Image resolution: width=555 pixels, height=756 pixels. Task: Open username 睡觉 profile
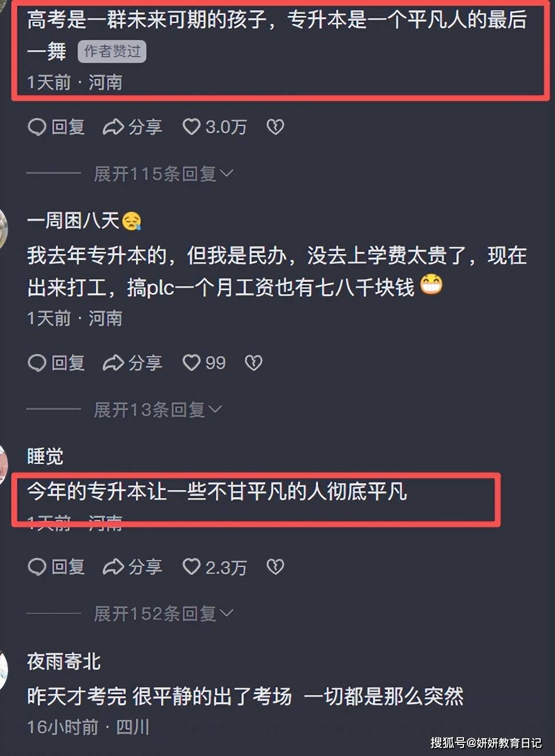pyautogui.click(x=45, y=456)
